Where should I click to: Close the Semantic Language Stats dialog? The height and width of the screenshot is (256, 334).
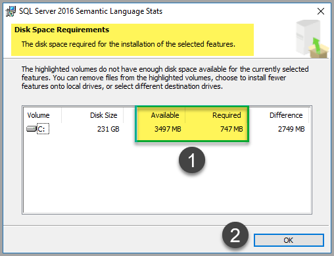coord(321,11)
